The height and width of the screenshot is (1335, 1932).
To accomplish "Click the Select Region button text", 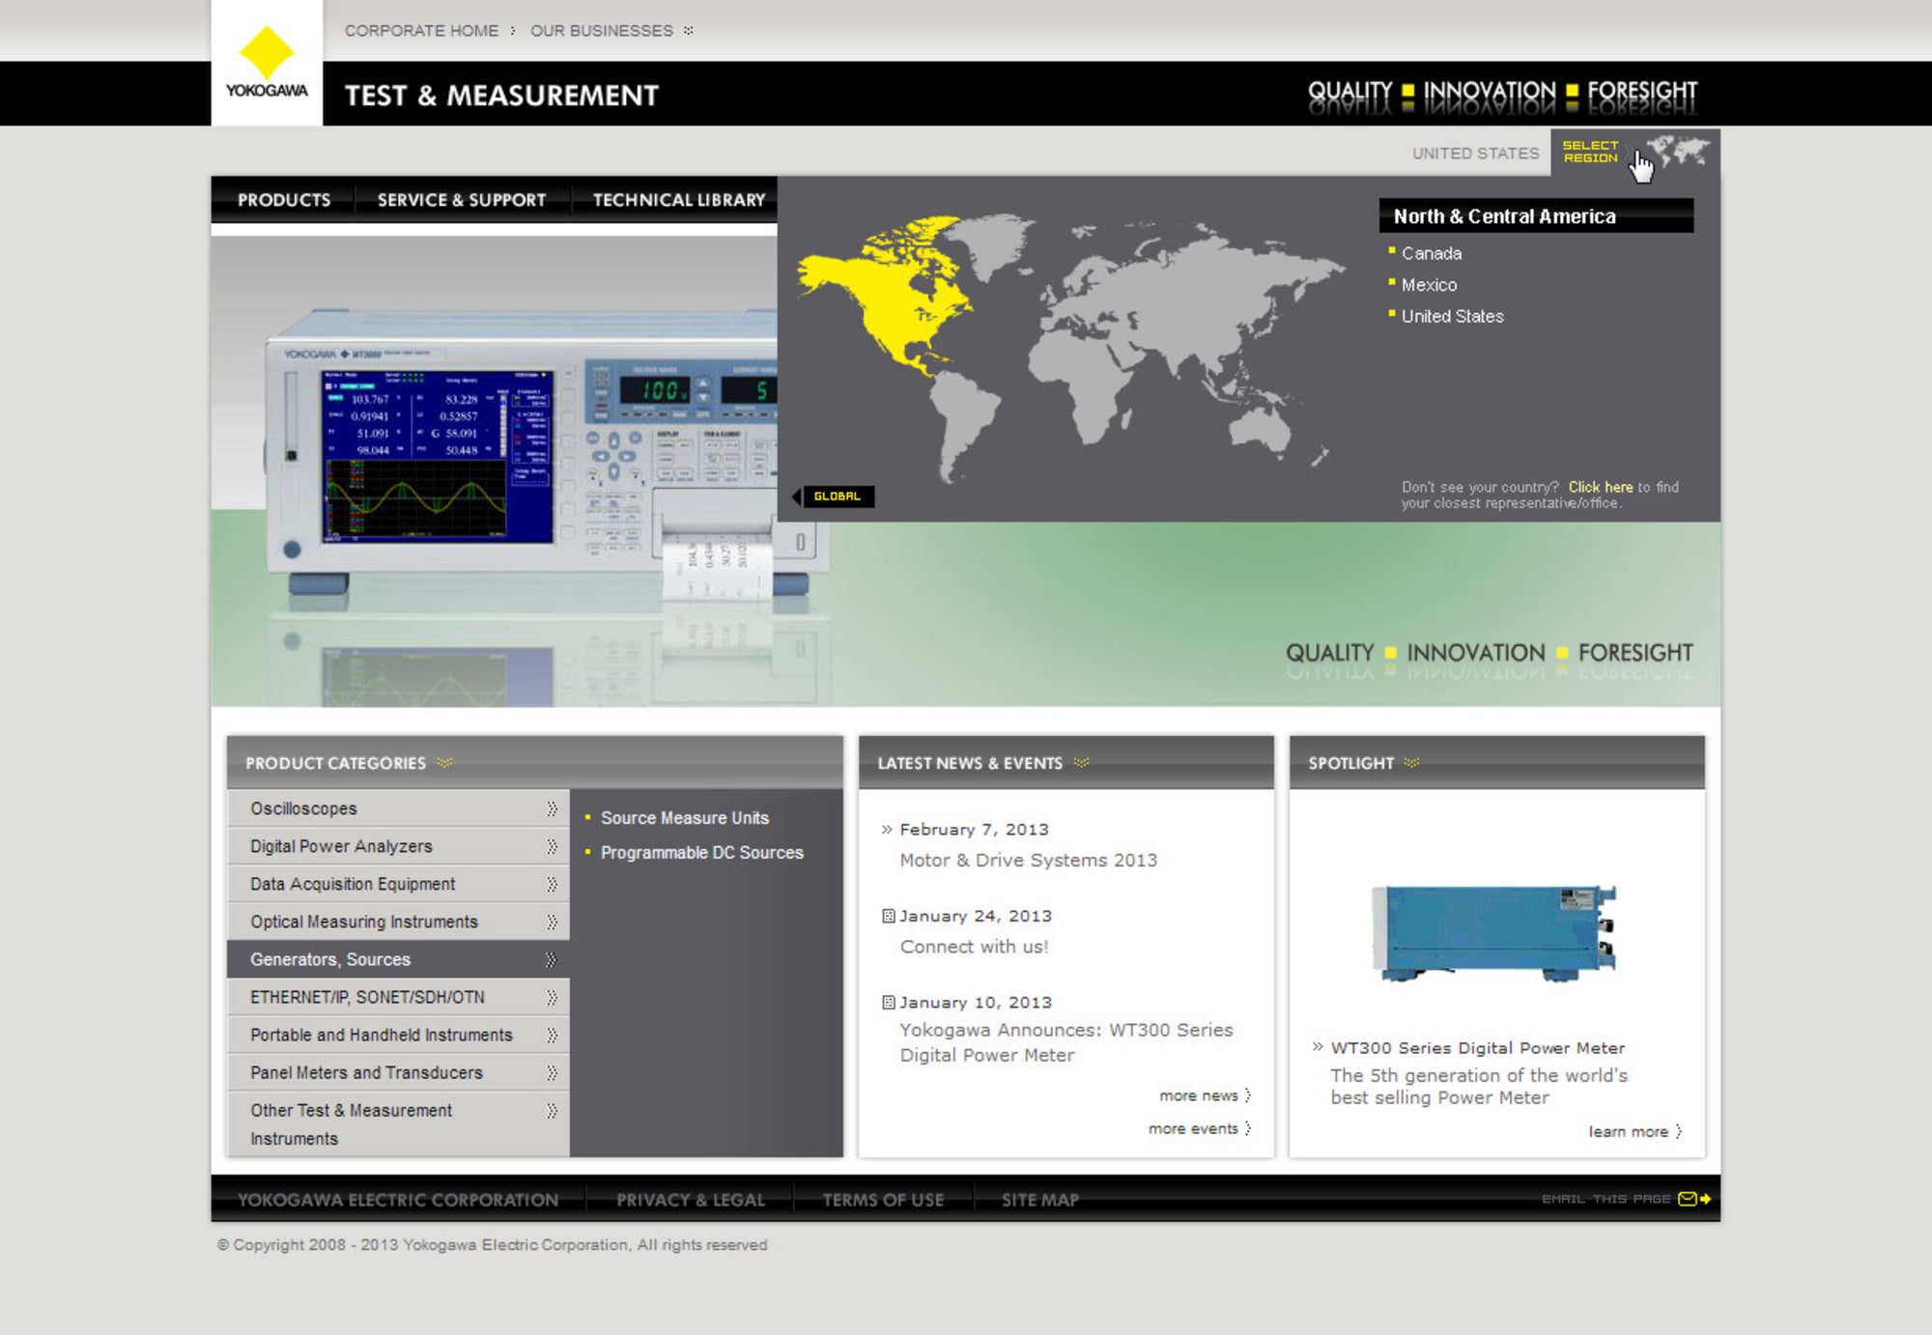I will pyautogui.click(x=1590, y=152).
